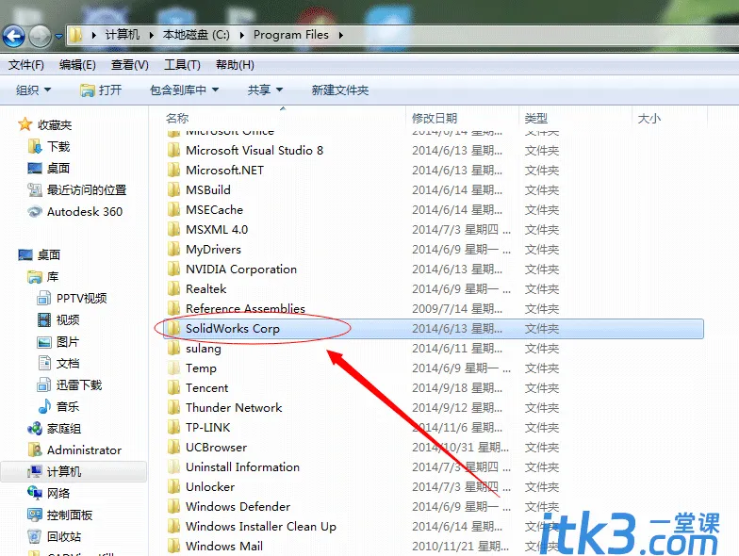Select the Reference Assemblies folder
The image size is (739, 556).
pyautogui.click(x=245, y=309)
